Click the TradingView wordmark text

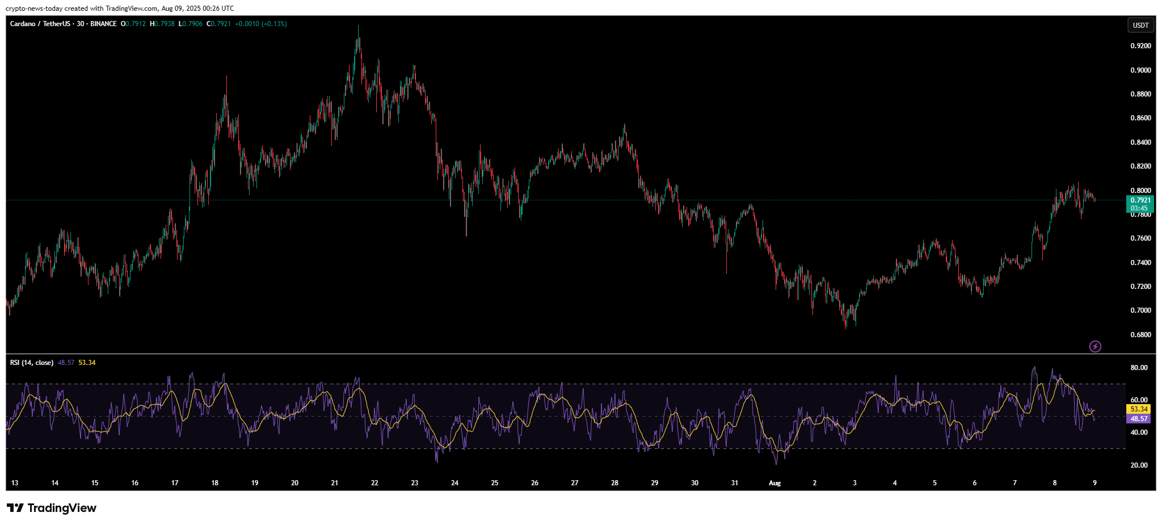click(62, 508)
